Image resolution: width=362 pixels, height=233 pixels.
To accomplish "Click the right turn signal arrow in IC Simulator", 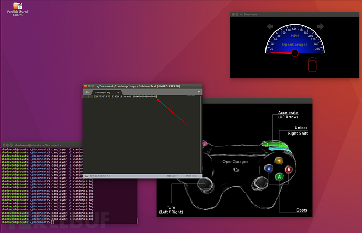I will [x=320, y=26].
